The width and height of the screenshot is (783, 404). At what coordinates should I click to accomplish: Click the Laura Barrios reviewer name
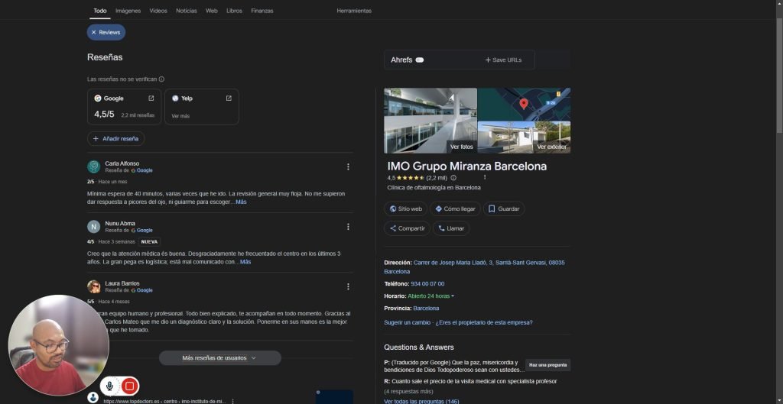122,283
